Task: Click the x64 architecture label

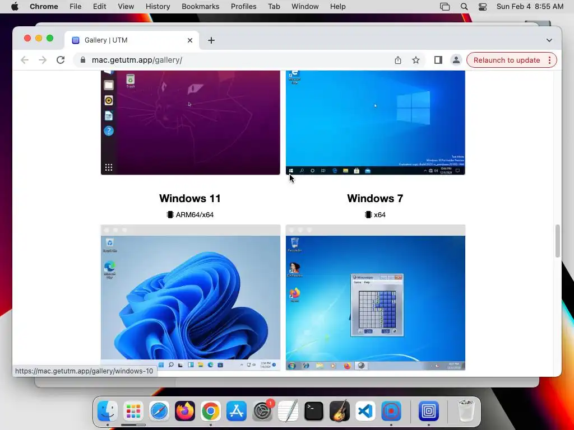Action: (x=375, y=214)
